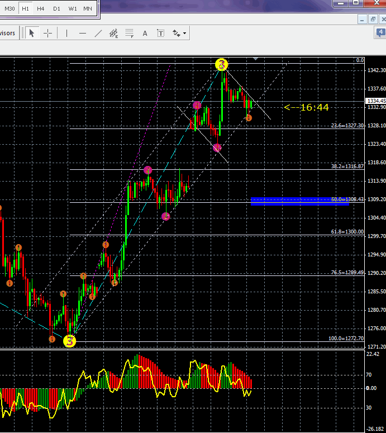Screen dimensions: 386x433
Task: Select the text tool A
Action: (x=145, y=34)
